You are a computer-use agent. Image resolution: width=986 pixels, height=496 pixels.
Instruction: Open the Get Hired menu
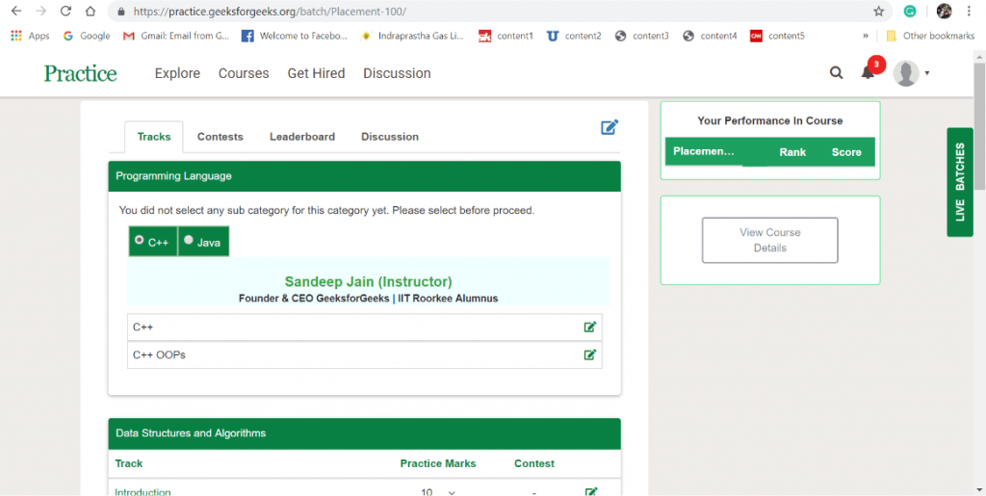click(x=316, y=73)
